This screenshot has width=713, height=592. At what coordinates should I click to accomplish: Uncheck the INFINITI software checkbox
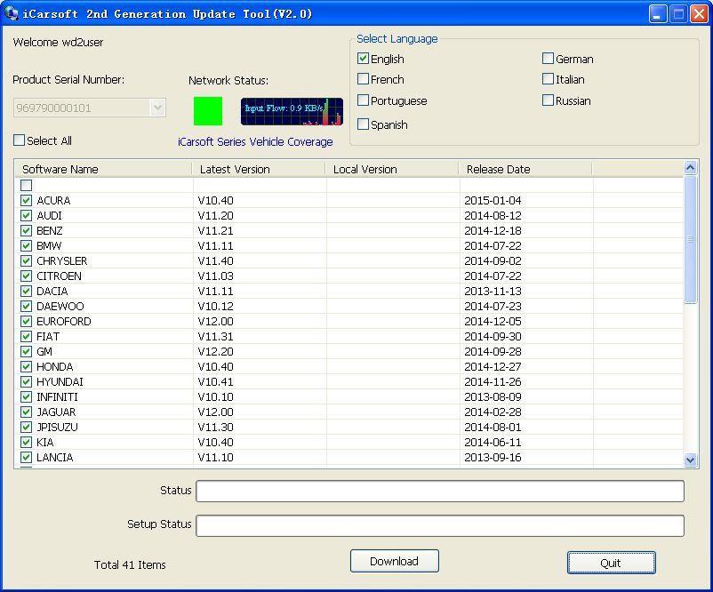coord(26,397)
